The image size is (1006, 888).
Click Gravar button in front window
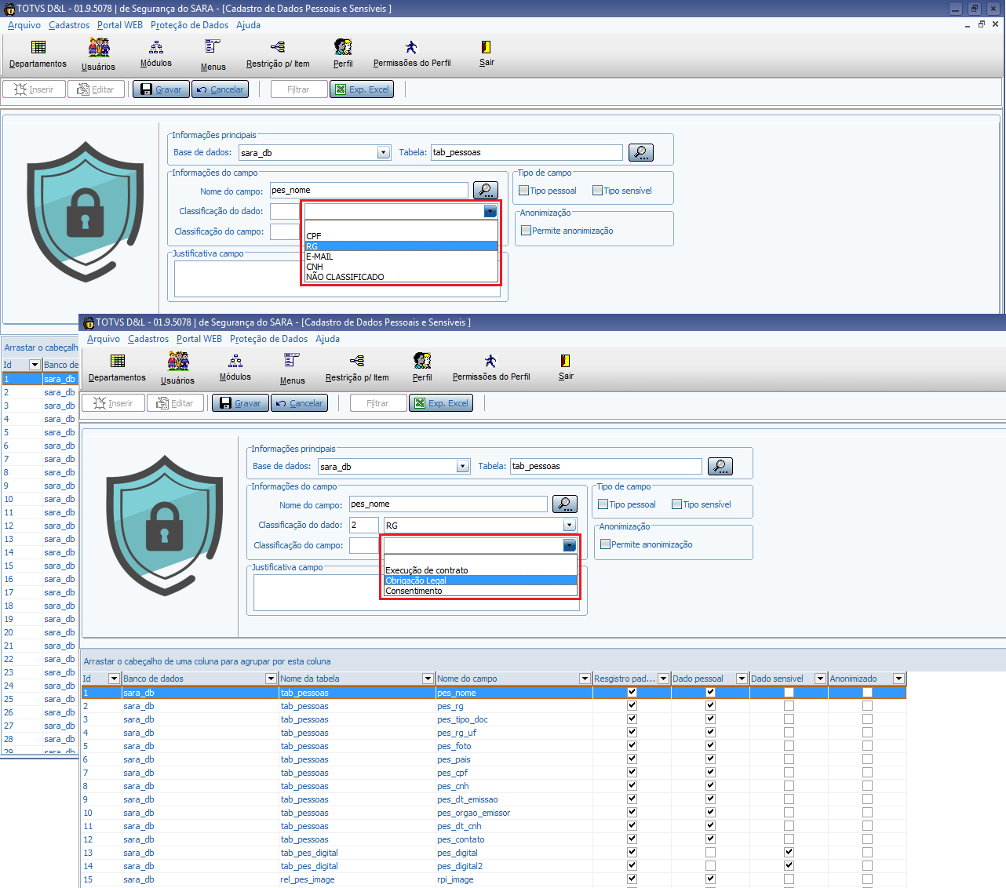240,403
